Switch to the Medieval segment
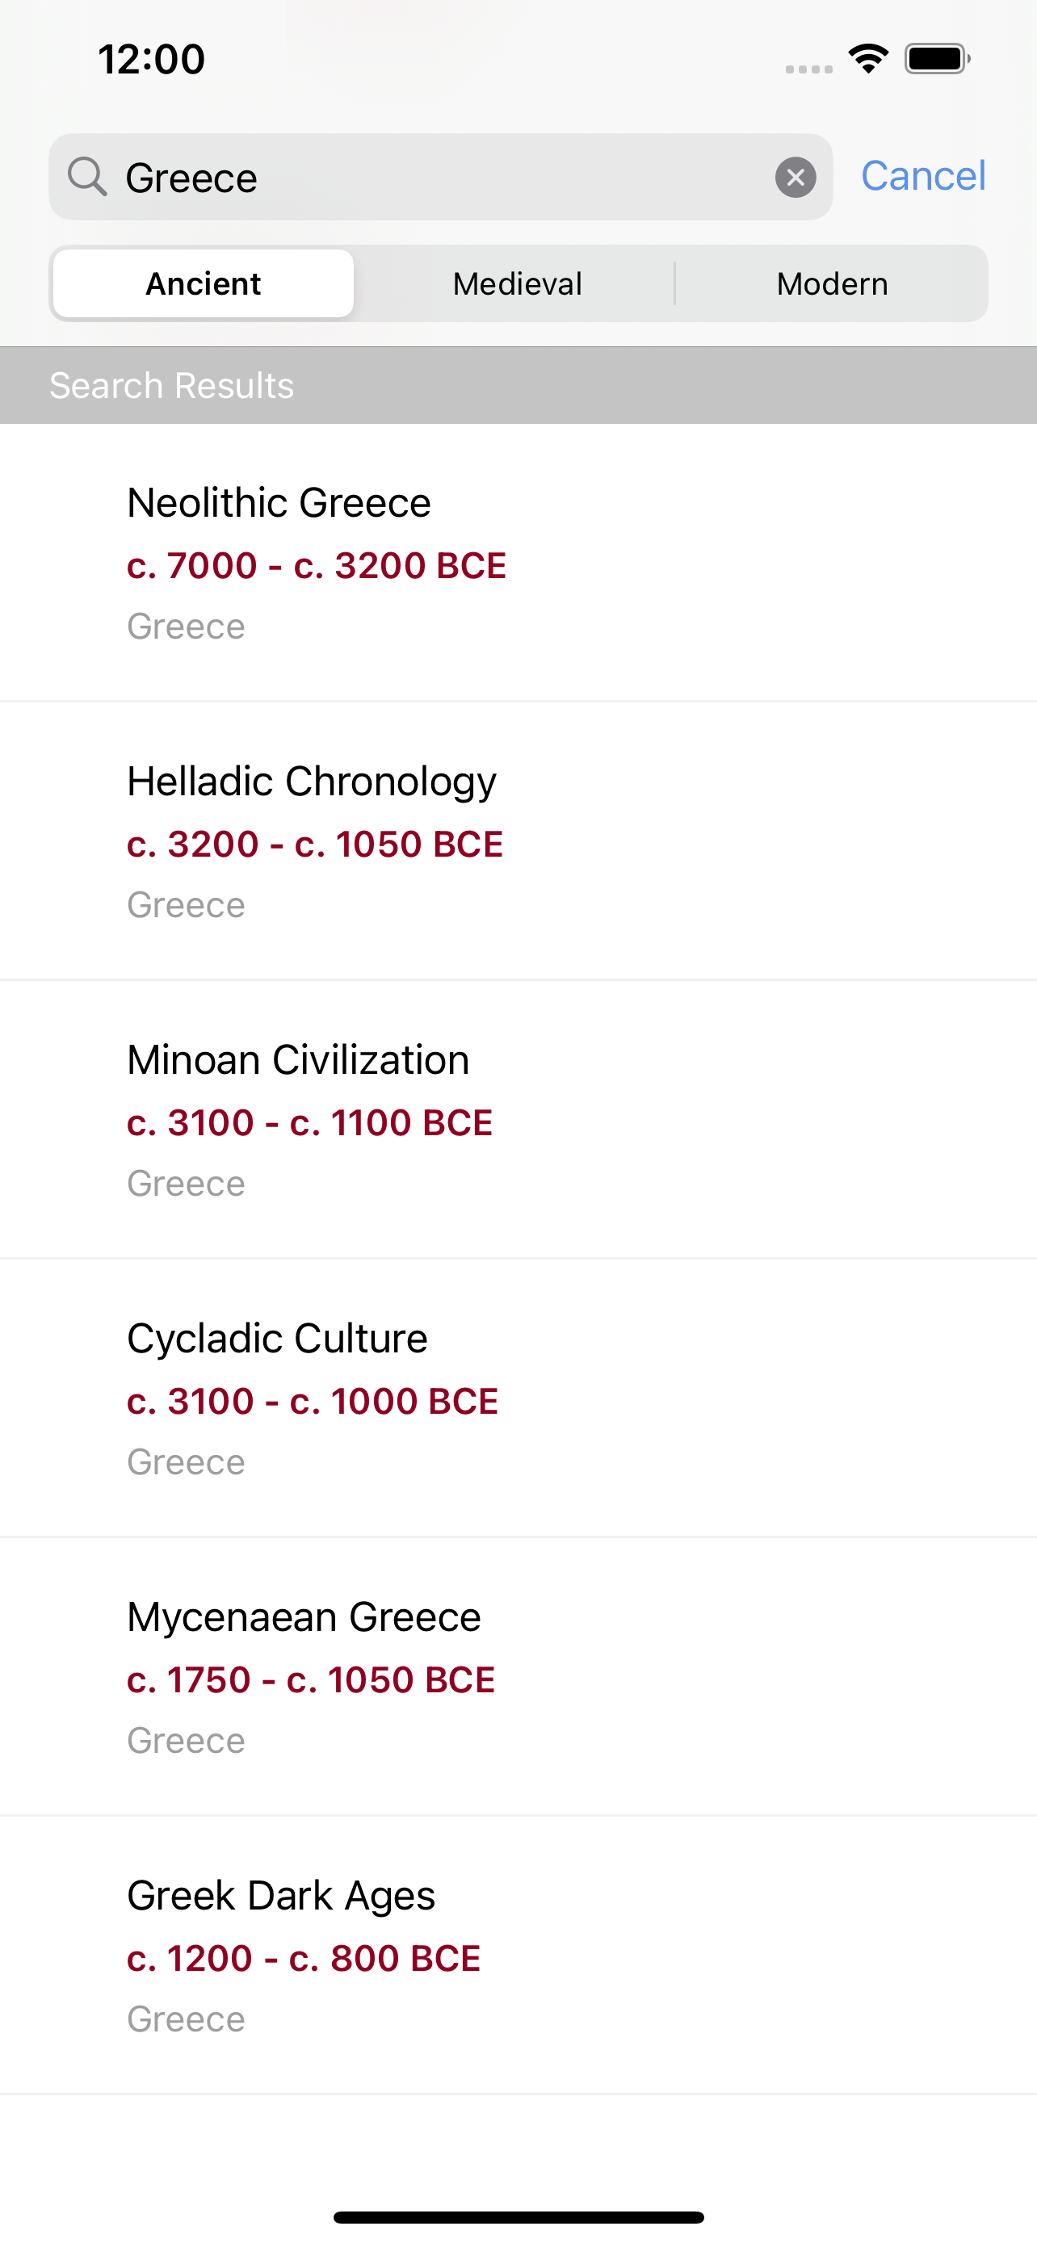The height and width of the screenshot is (2243, 1037). (x=517, y=284)
